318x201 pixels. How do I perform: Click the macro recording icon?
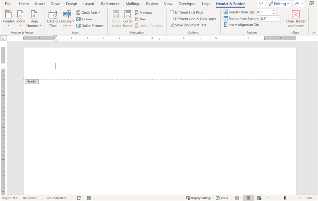coord(89,198)
